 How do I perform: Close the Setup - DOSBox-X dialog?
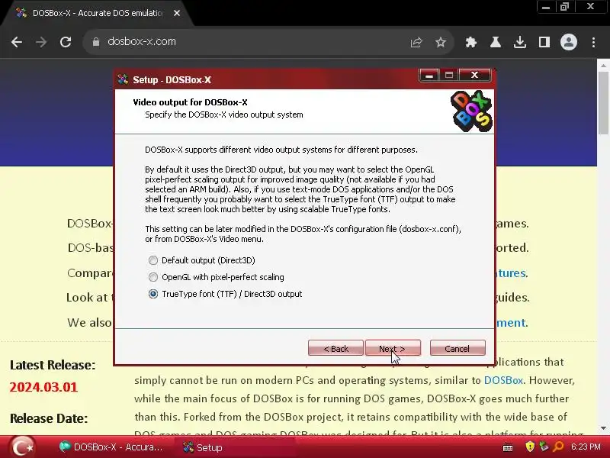(x=474, y=75)
